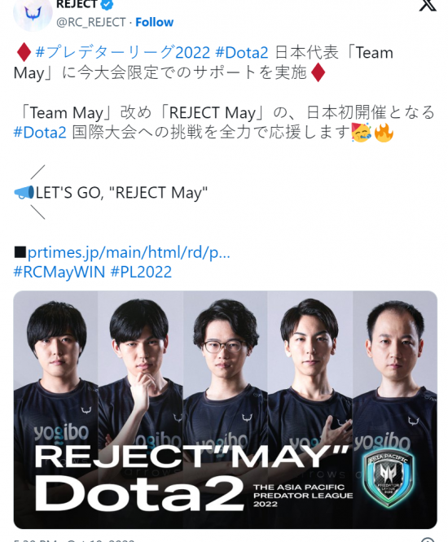Open the REJECT profile avatar

click(33, 13)
